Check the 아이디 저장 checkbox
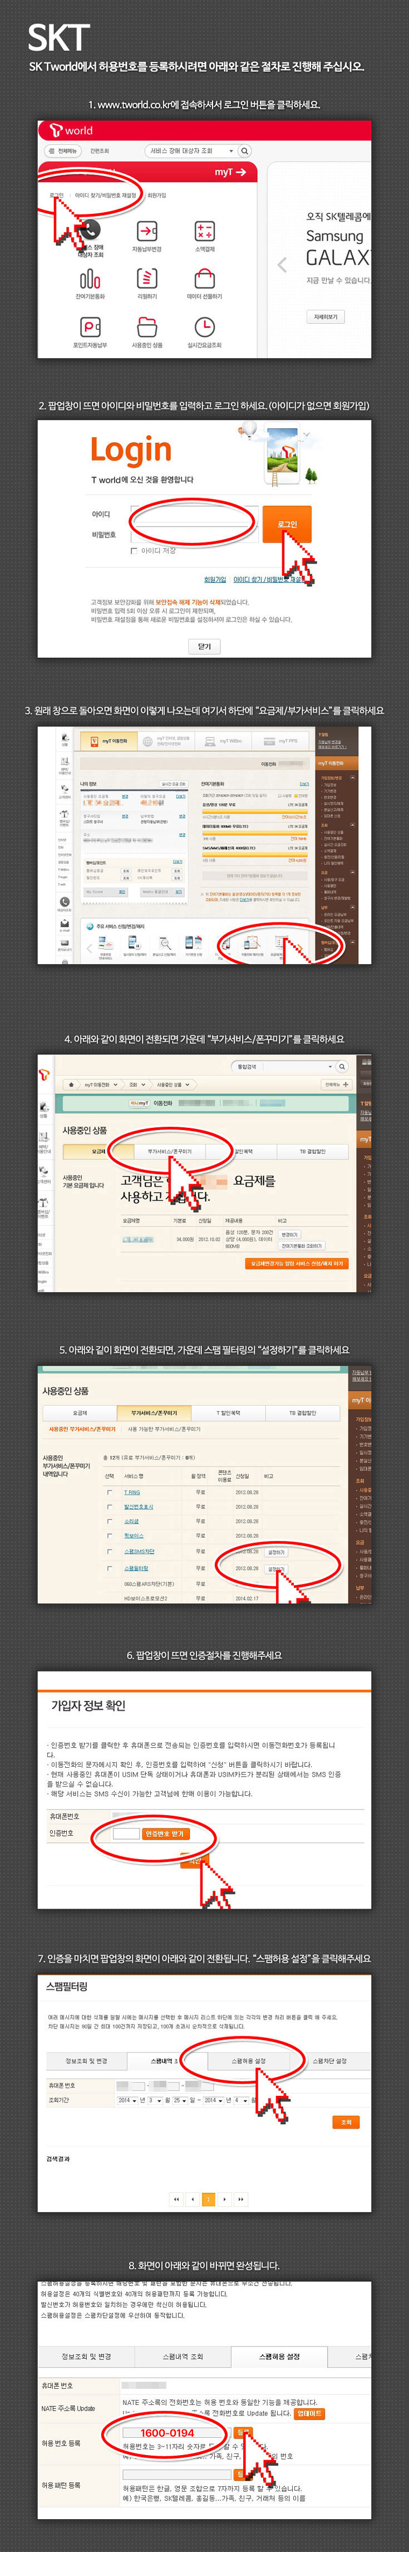 135,551
